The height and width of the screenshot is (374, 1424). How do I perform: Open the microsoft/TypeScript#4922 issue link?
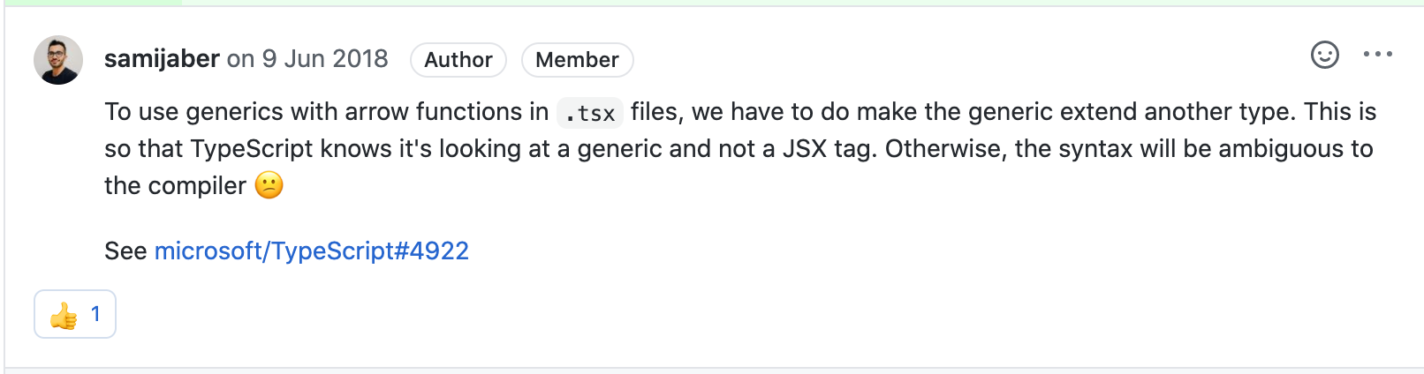(x=311, y=251)
